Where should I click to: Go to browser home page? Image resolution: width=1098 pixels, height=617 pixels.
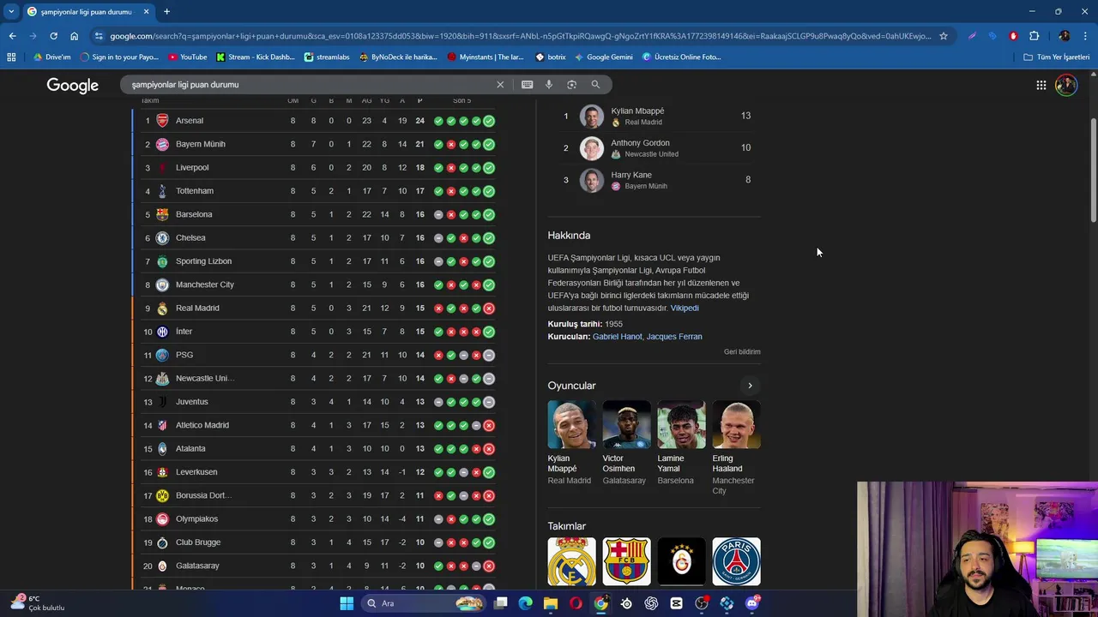pos(74,36)
